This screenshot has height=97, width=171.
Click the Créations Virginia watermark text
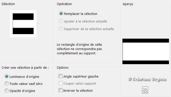[x=147, y=79]
